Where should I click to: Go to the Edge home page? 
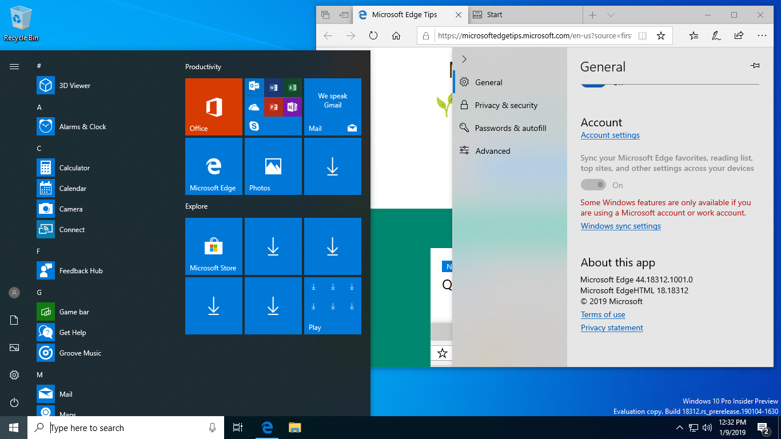(x=396, y=35)
